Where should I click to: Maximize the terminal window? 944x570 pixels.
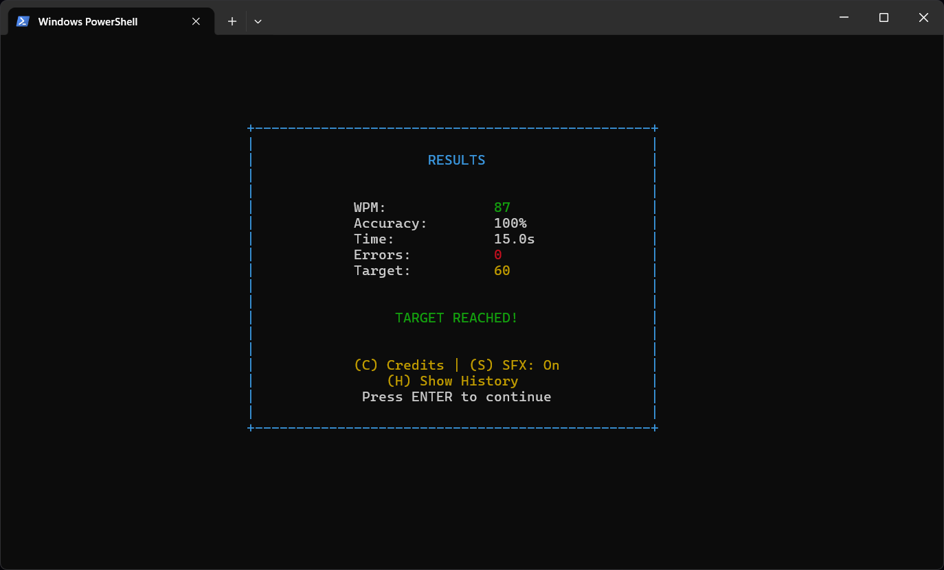[884, 18]
